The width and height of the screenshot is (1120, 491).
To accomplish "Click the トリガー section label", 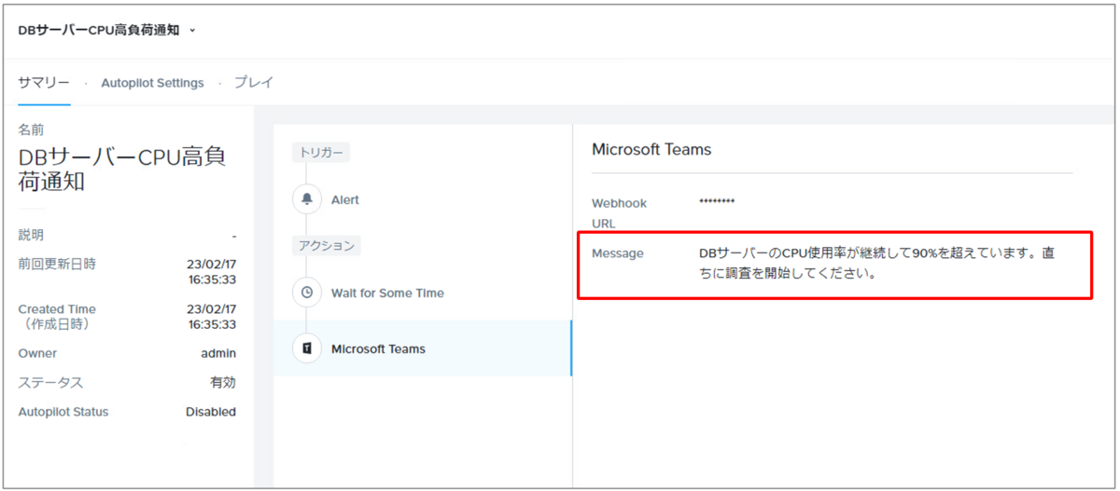I will coord(320,153).
